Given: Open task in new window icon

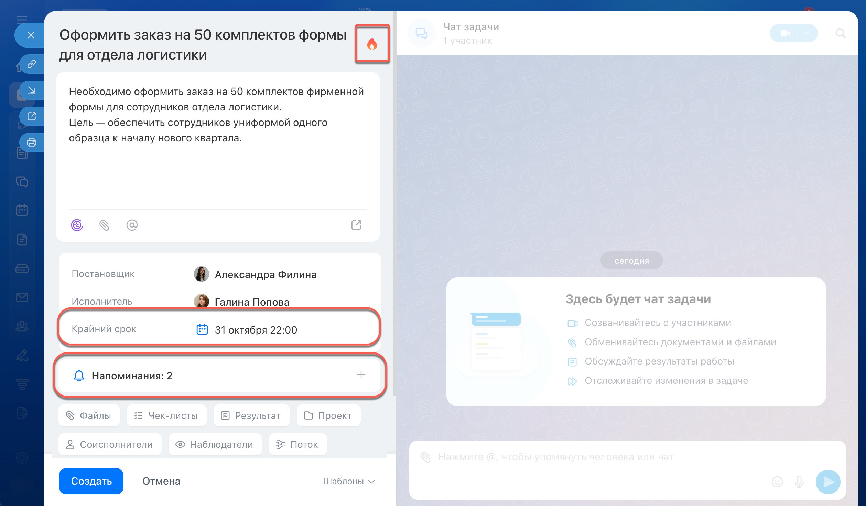Looking at the screenshot, I should [x=32, y=116].
